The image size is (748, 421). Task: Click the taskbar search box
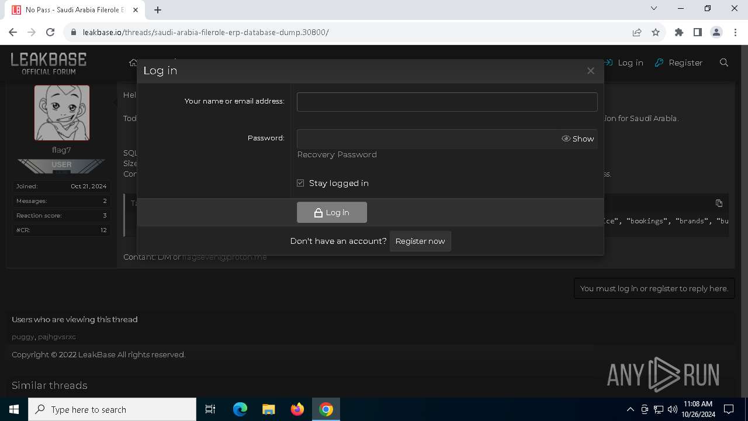tap(112, 409)
